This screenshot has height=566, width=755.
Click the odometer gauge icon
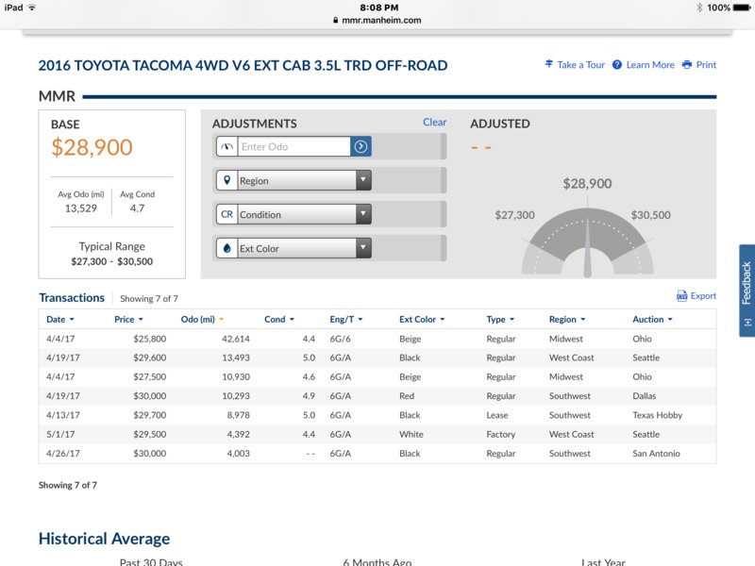click(226, 146)
